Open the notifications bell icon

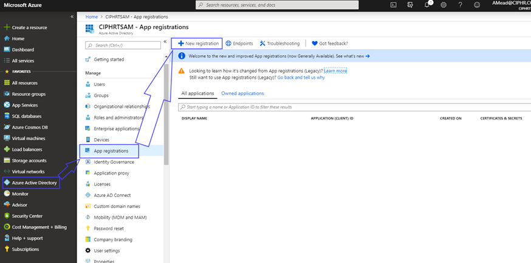coord(427,5)
